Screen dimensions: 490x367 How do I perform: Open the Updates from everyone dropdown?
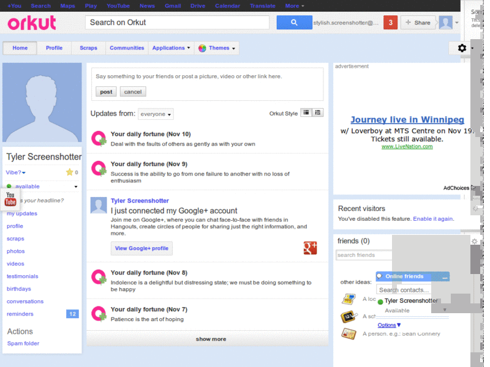[156, 114]
